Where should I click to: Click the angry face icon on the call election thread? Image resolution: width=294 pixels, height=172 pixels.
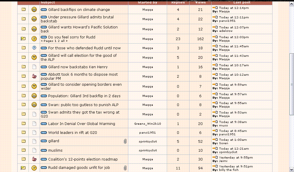tap(34, 57)
